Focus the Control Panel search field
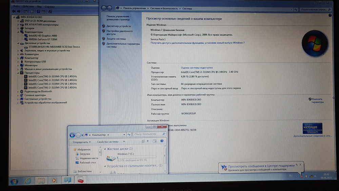 316,9
